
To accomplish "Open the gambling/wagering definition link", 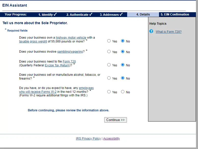I will click(x=70, y=52).
